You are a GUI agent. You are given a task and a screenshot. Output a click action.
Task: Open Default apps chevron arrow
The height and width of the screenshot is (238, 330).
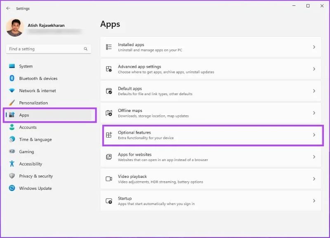(314, 91)
